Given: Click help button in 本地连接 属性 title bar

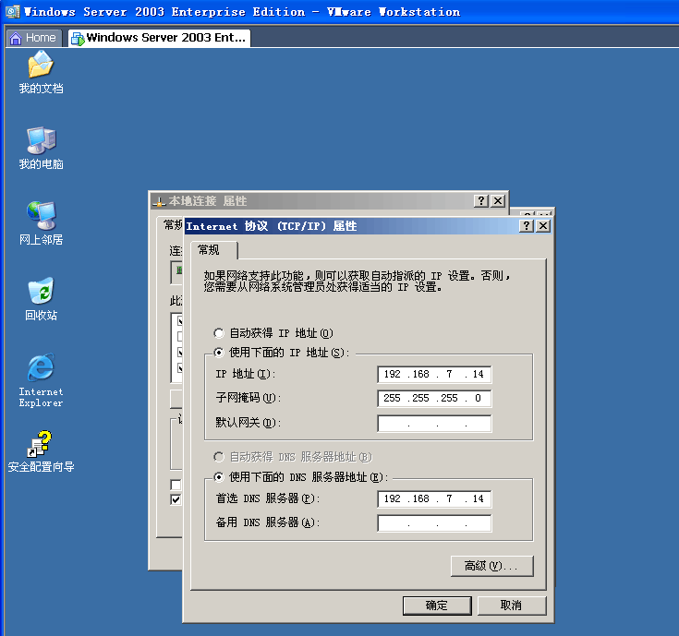Looking at the screenshot, I should point(481,201).
